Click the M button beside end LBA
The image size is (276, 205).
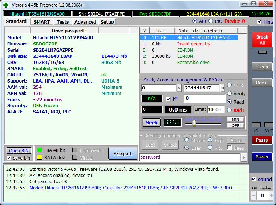tap(223, 88)
